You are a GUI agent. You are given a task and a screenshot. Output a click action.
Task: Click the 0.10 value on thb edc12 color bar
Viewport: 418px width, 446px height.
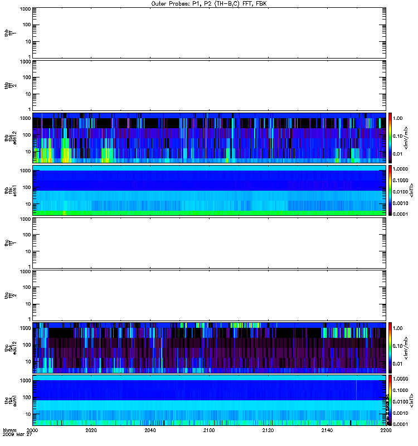[x=397, y=136]
